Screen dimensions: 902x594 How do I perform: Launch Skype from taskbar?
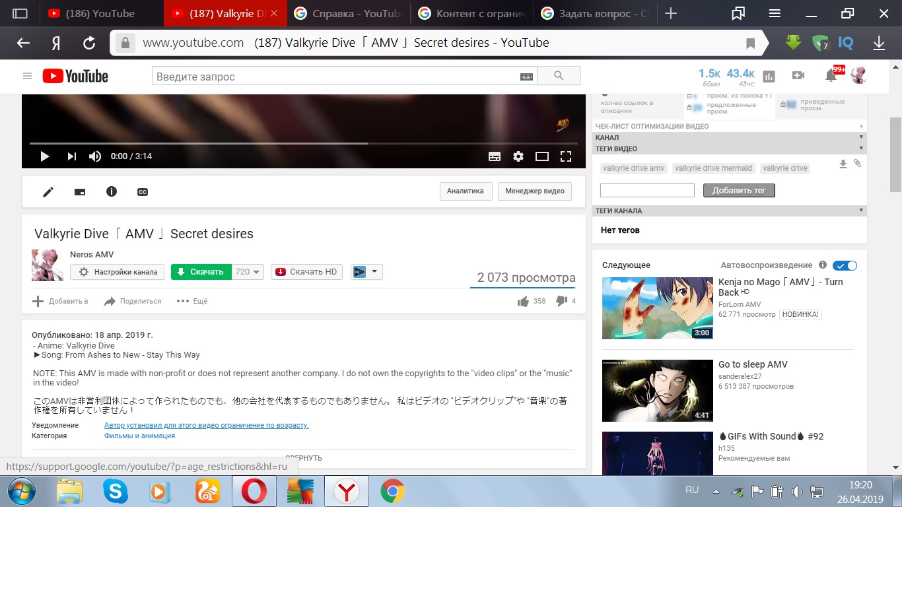(116, 492)
